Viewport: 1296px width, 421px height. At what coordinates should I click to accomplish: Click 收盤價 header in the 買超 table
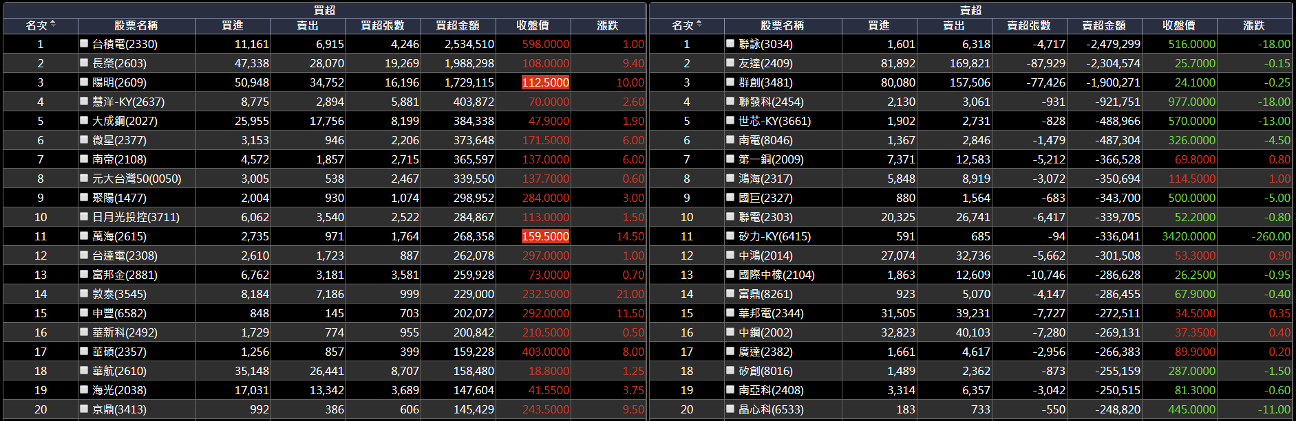point(533,25)
